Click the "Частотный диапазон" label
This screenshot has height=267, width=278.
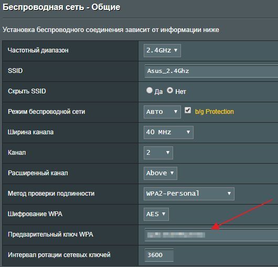(x=38, y=50)
